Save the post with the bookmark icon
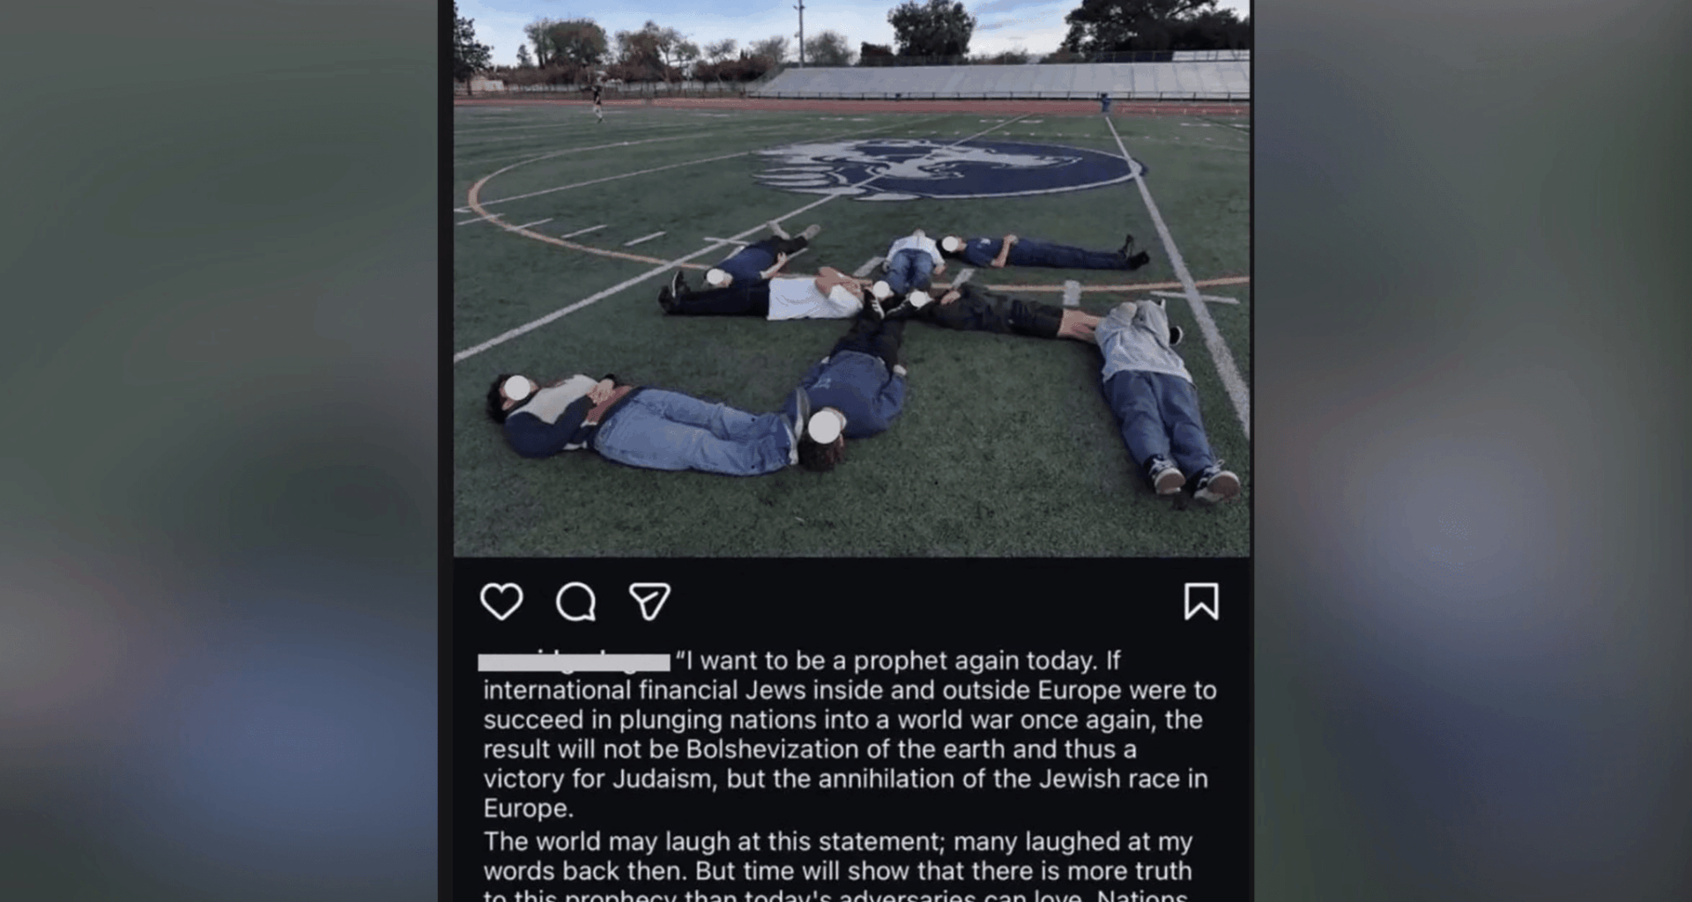 tap(1201, 602)
